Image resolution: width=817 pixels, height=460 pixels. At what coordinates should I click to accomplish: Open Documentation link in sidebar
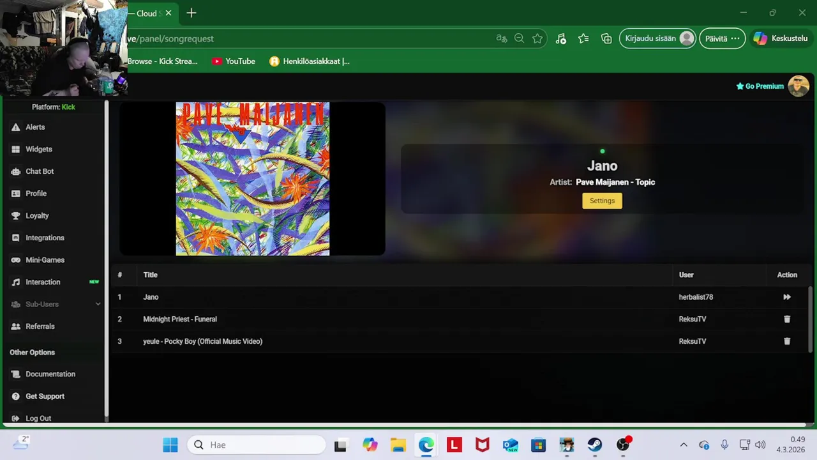pos(50,374)
